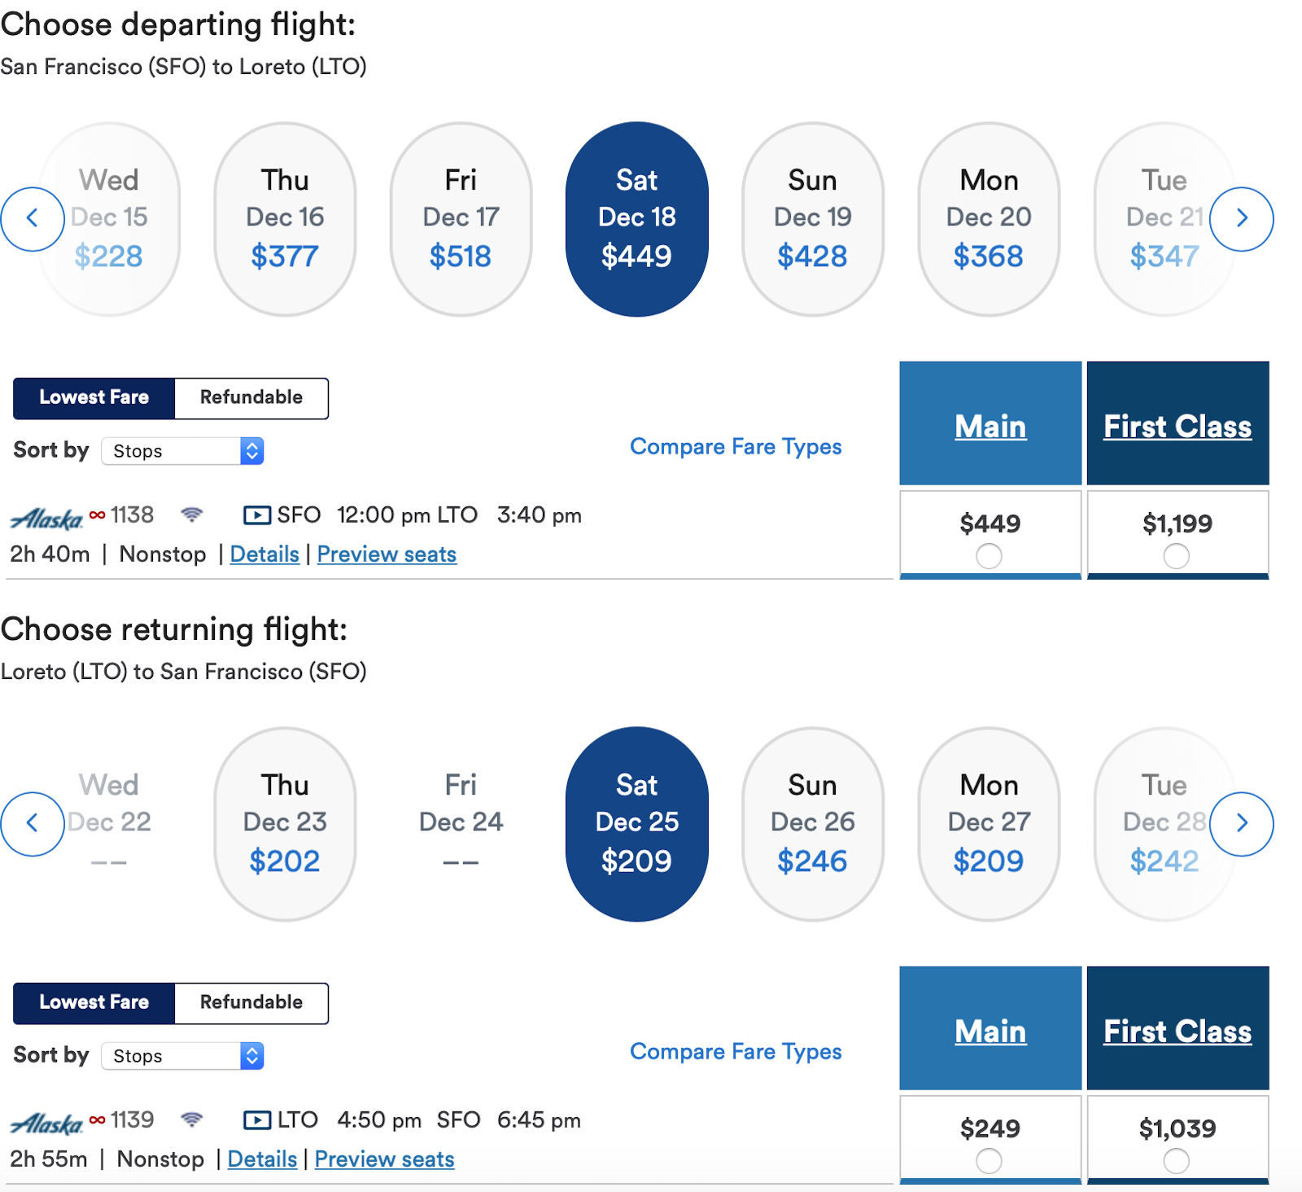The image size is (1302, 1192).
Task: Switch to Refundable tab for returning flight
Action: pyautogui.click(x=251, y=1003)
